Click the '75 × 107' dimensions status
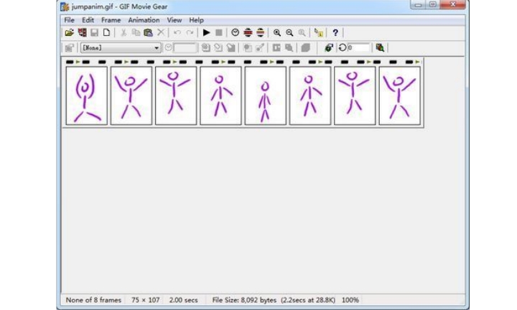The width and height of the screenshot is (517, 310). (x=145, y=300)
